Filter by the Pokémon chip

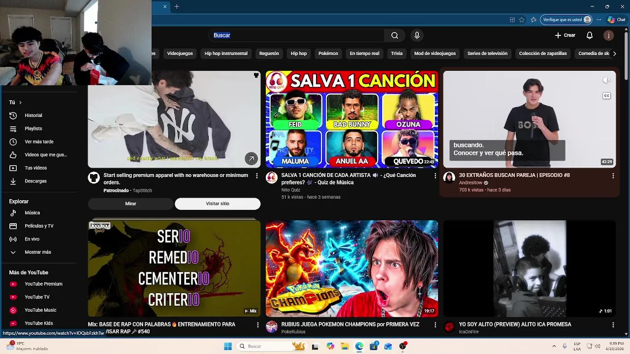click(x=328, y=54)
